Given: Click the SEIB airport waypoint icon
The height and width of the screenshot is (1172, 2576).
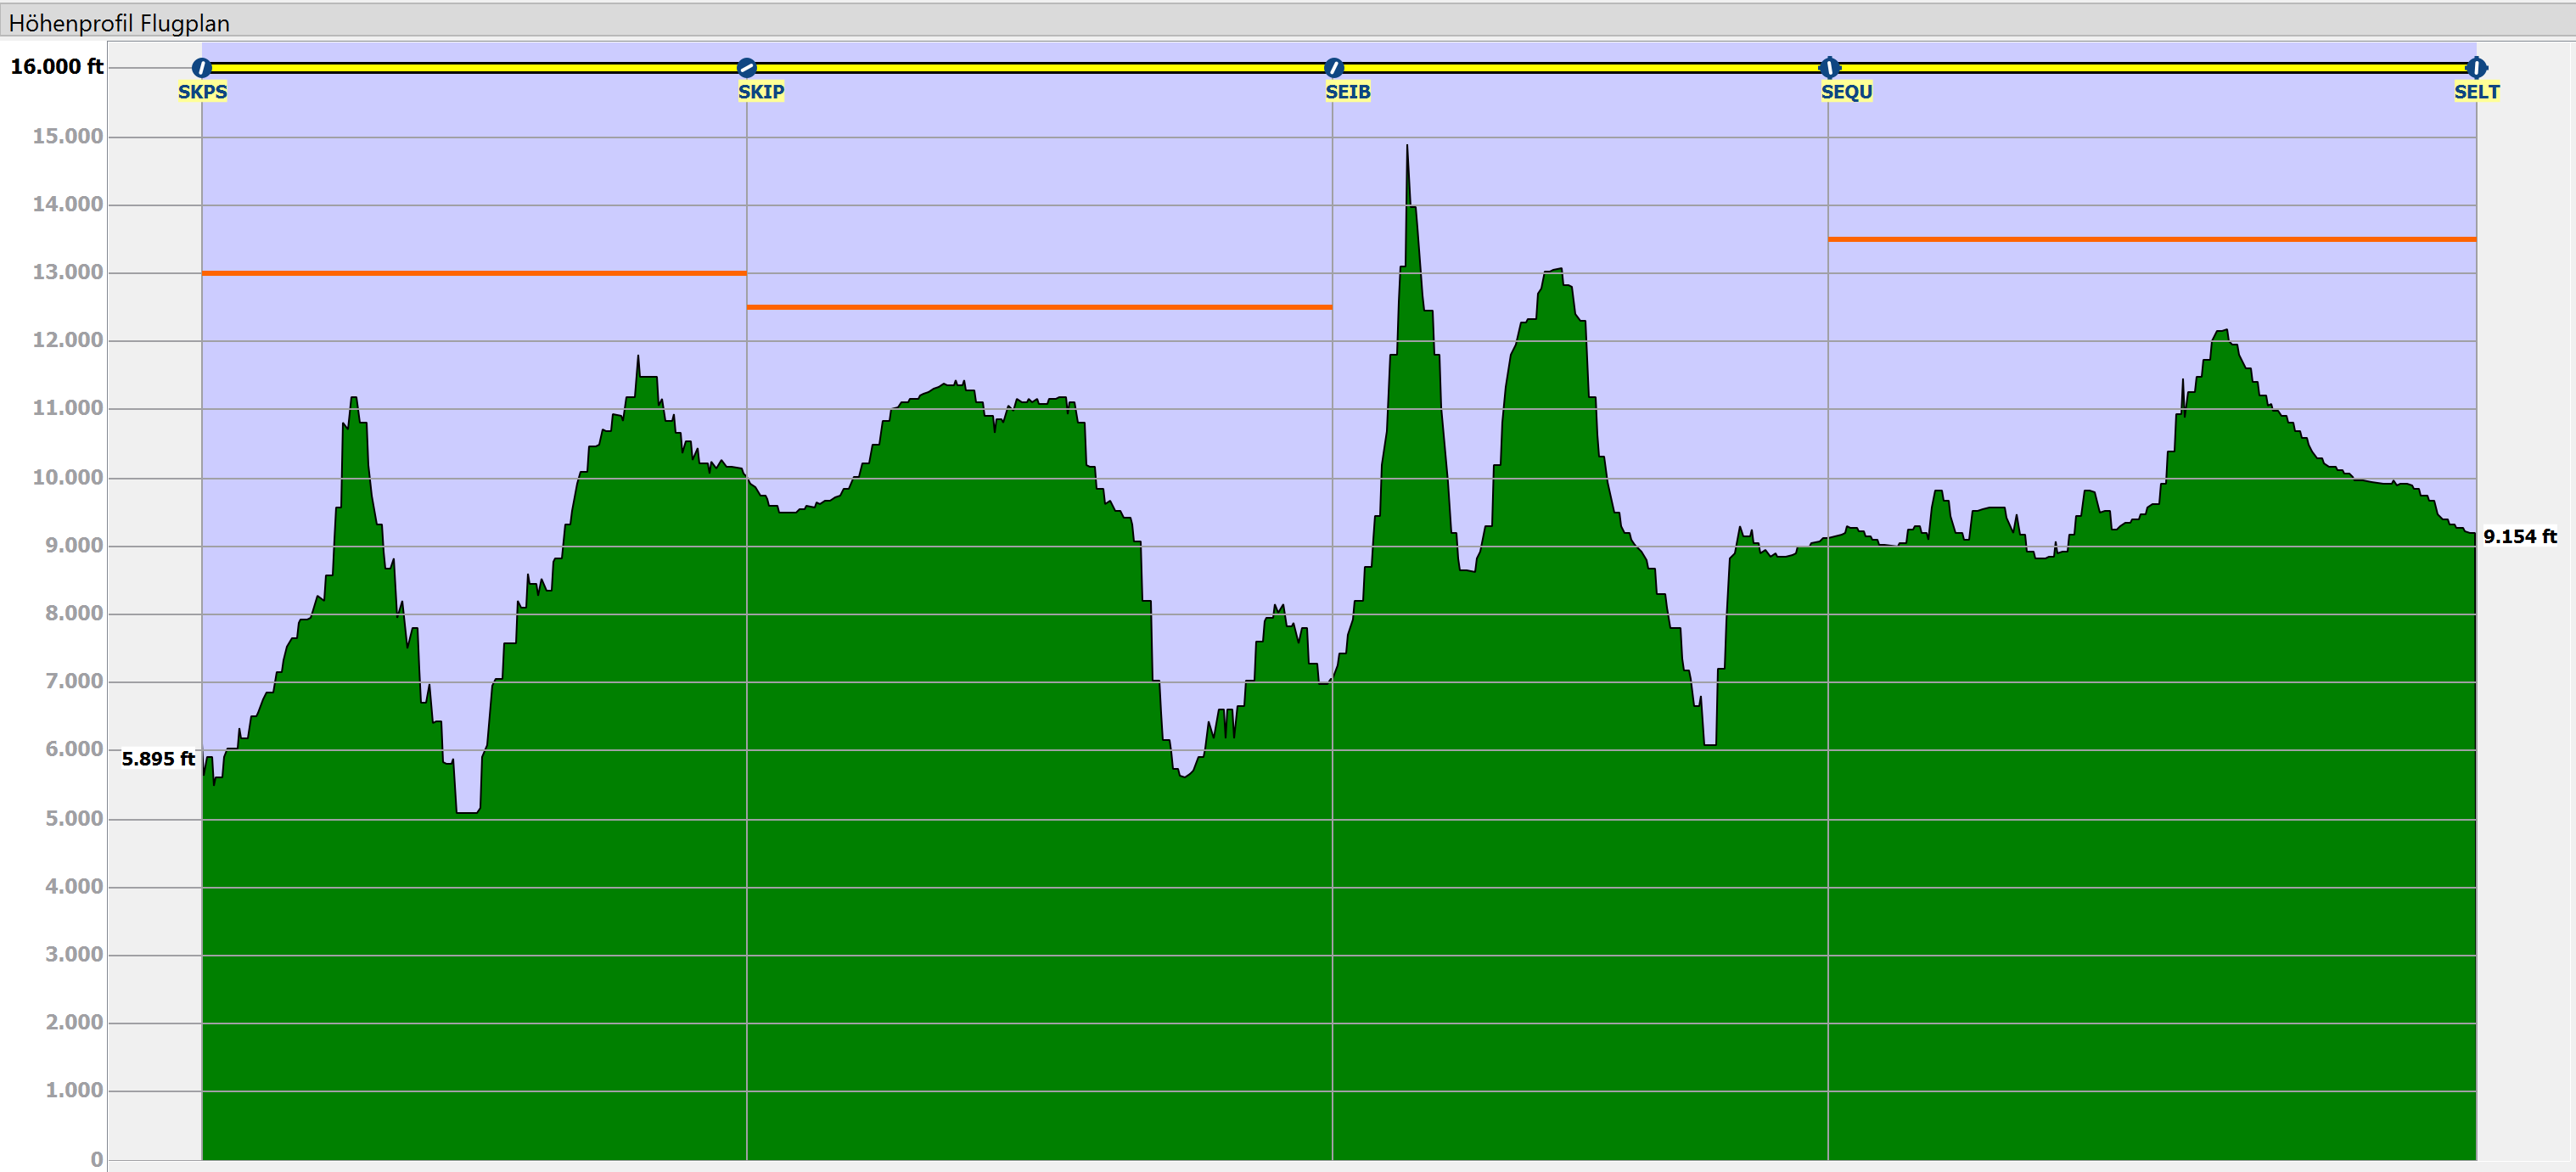Looking at the screenshot, I should 1333,68.
